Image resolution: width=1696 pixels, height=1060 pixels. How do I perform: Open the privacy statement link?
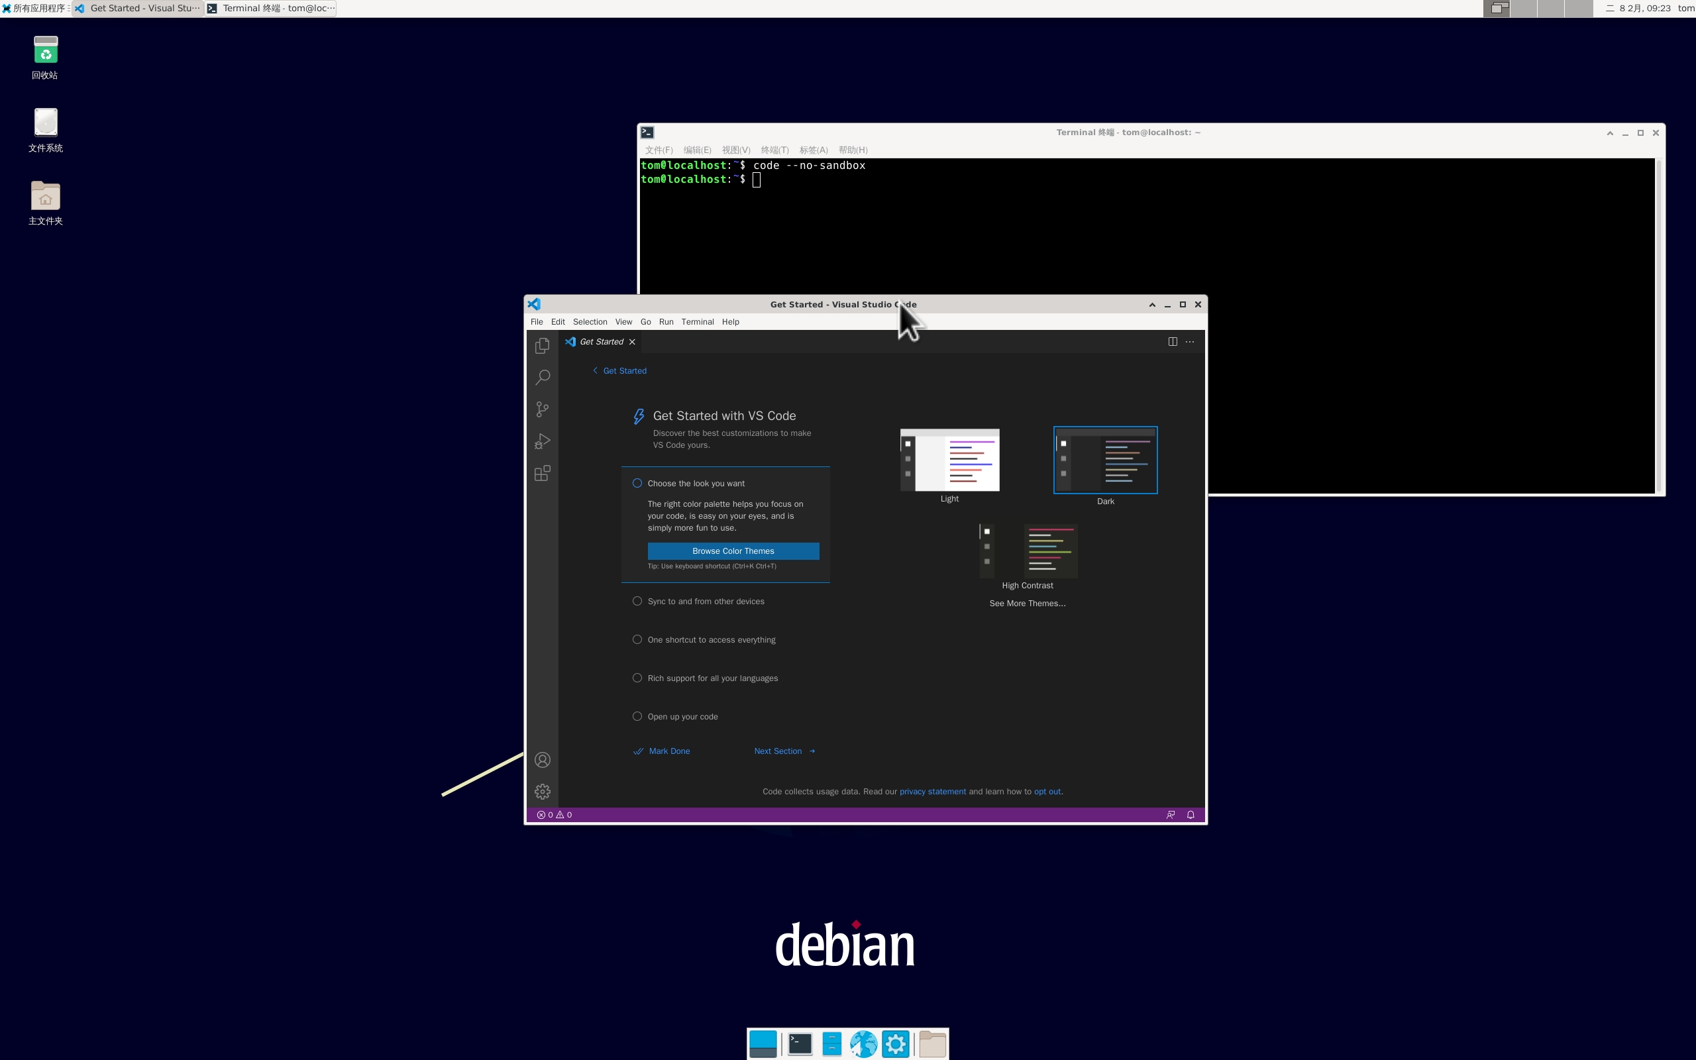(932, 792)
